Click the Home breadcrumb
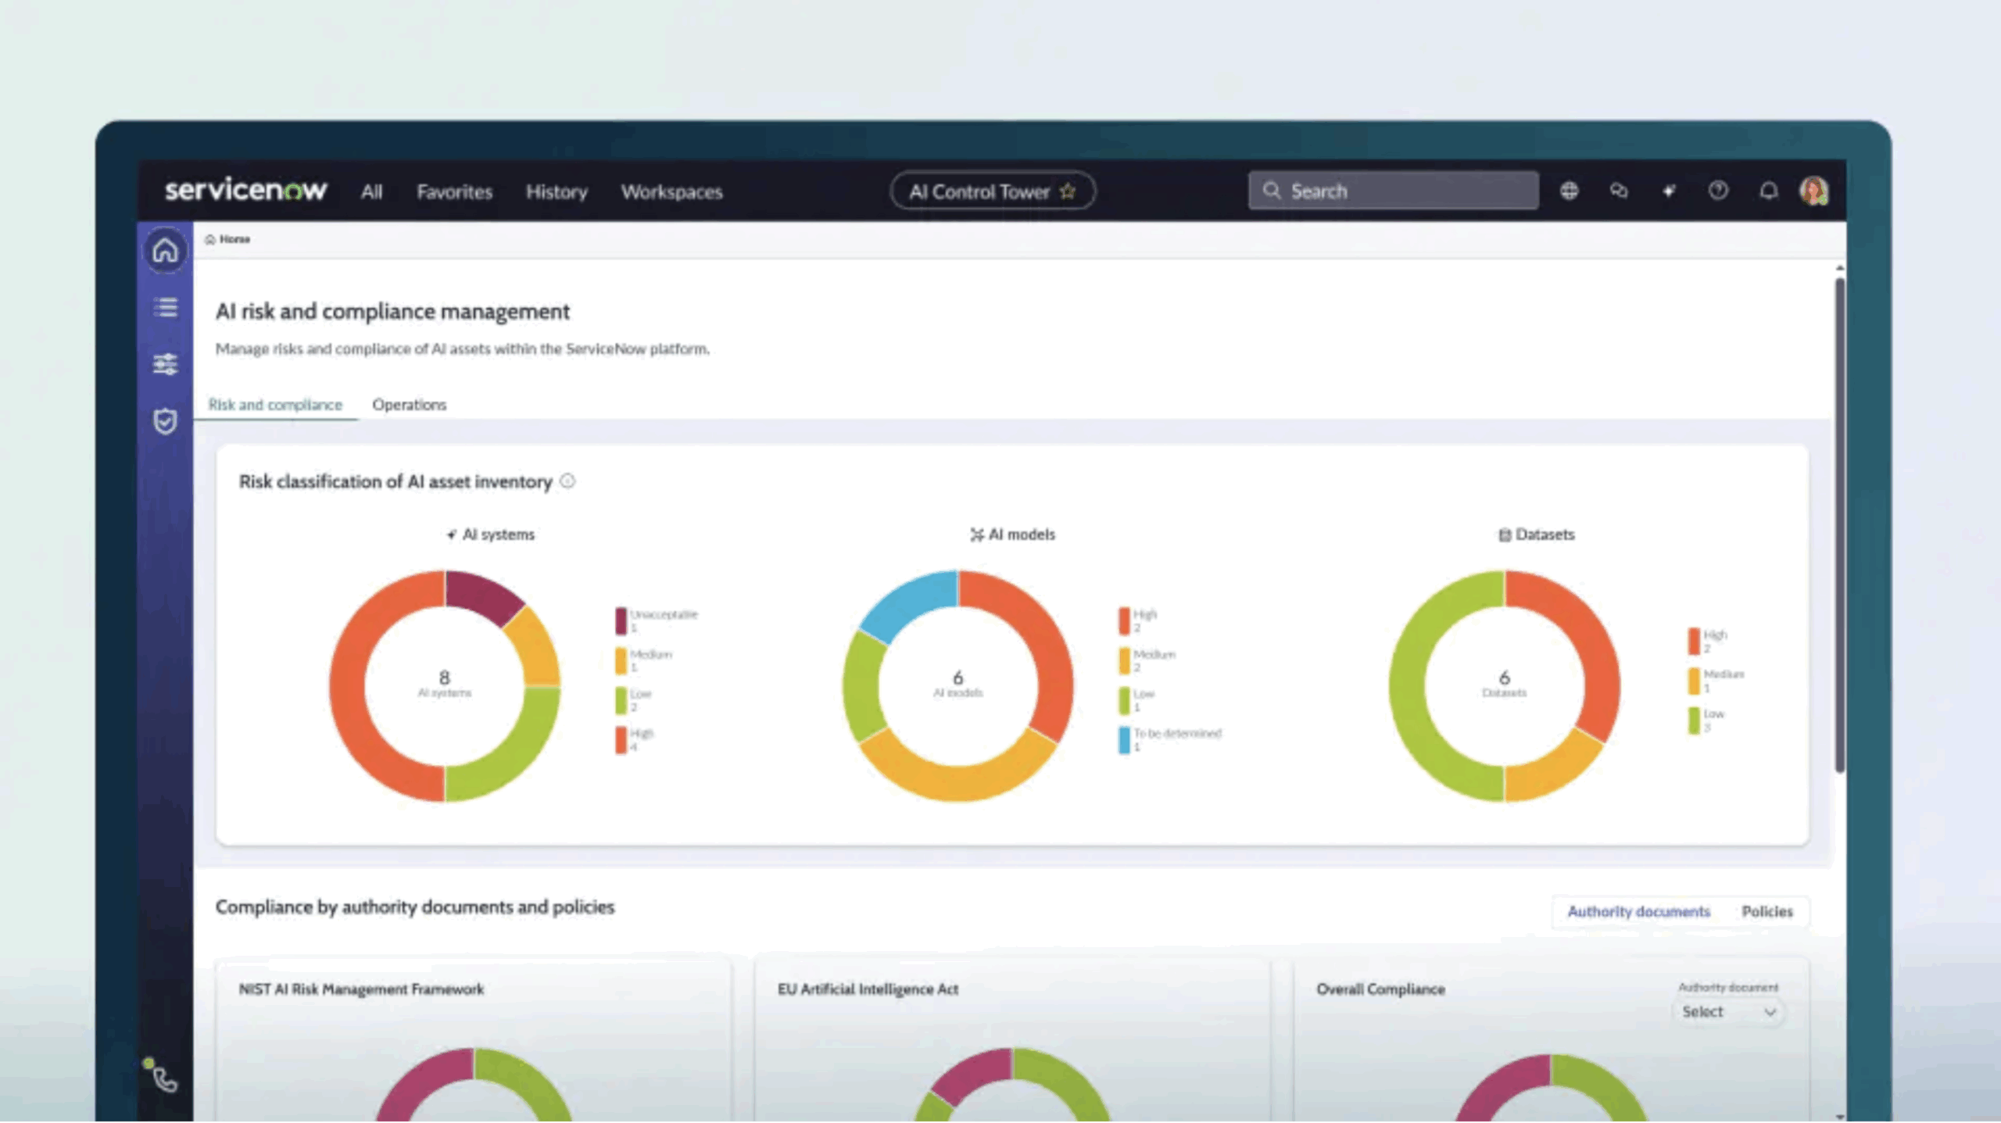Image resolution: width=2001 pixels, height=1123 pixels. [227, 239]
